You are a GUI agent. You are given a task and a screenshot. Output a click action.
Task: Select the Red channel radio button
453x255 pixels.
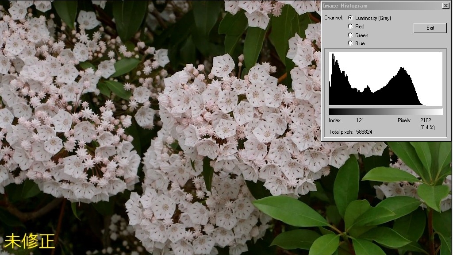[350, 26]
